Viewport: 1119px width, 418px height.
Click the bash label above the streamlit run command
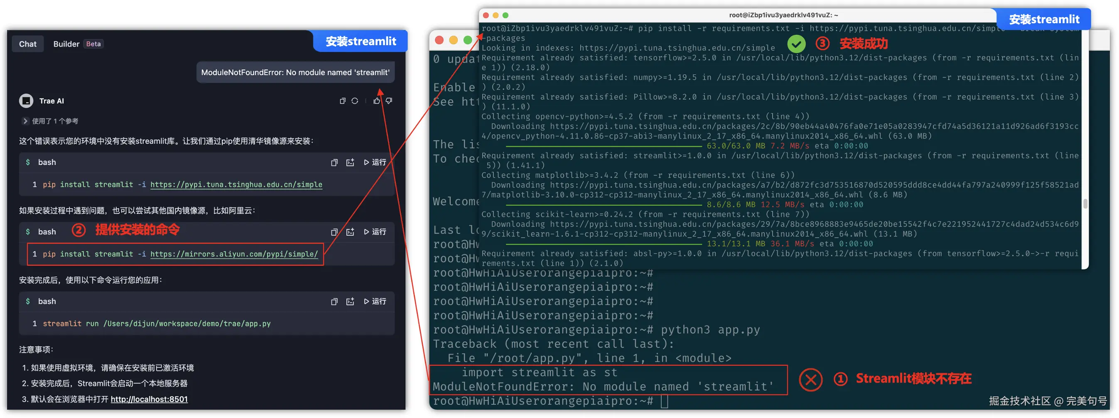coord(47,301)
